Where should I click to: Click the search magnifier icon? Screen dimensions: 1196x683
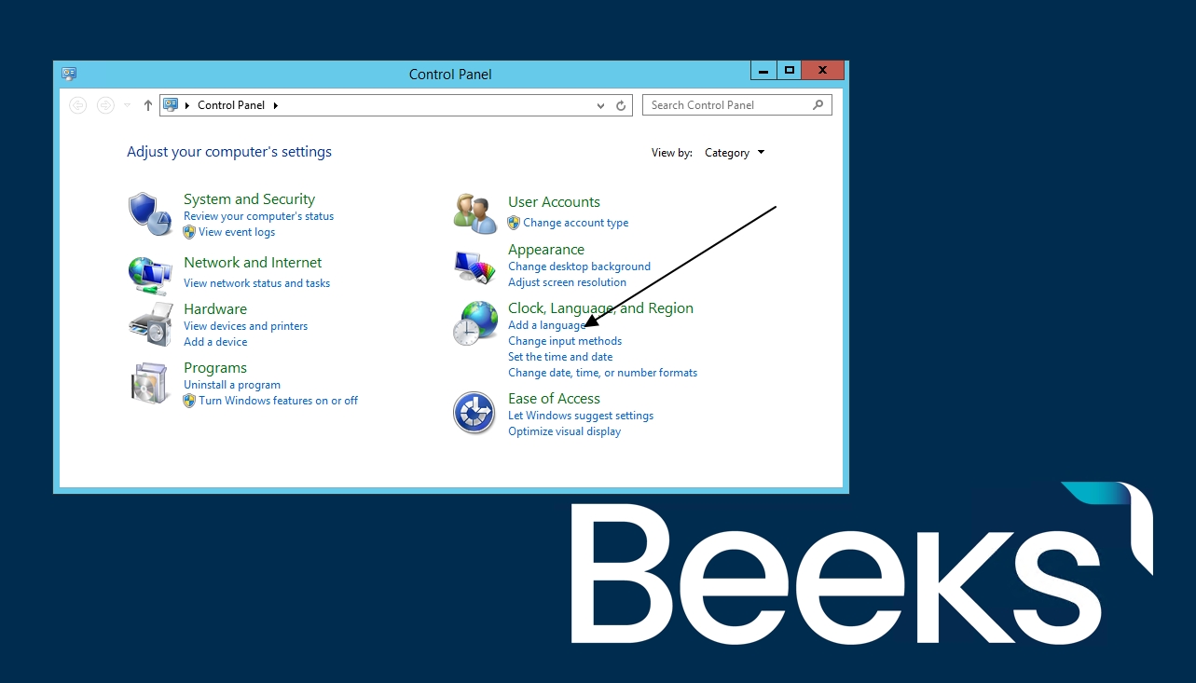[818, 105]
